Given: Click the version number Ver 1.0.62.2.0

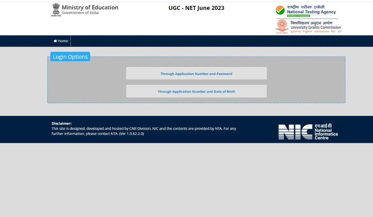Looking at the screenshot, I should tap(131, 134).
